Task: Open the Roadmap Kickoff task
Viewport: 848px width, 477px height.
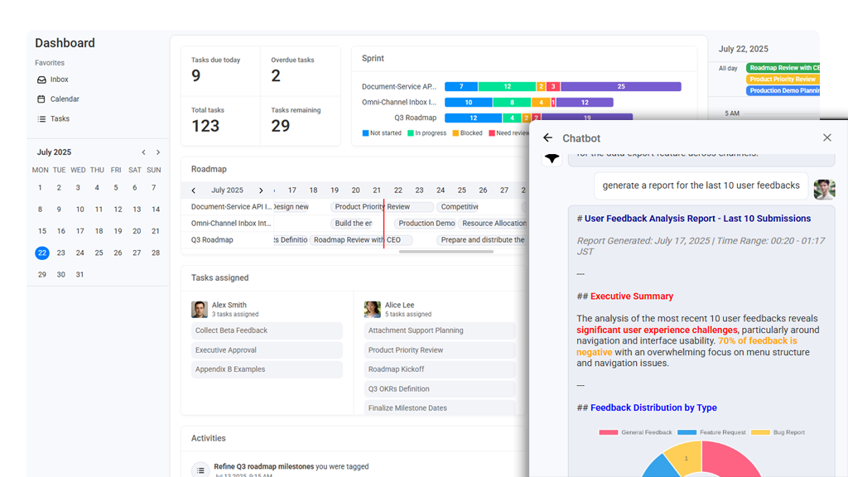Action: (440, 369)
